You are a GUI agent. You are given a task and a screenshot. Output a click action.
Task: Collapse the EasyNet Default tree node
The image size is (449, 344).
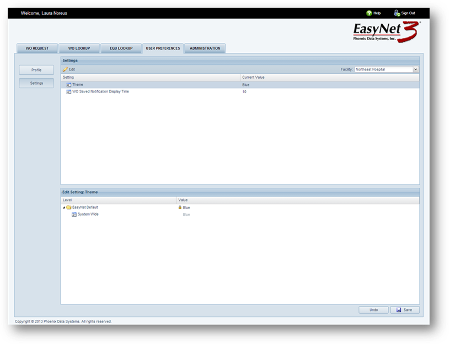(x=63, y=208)
